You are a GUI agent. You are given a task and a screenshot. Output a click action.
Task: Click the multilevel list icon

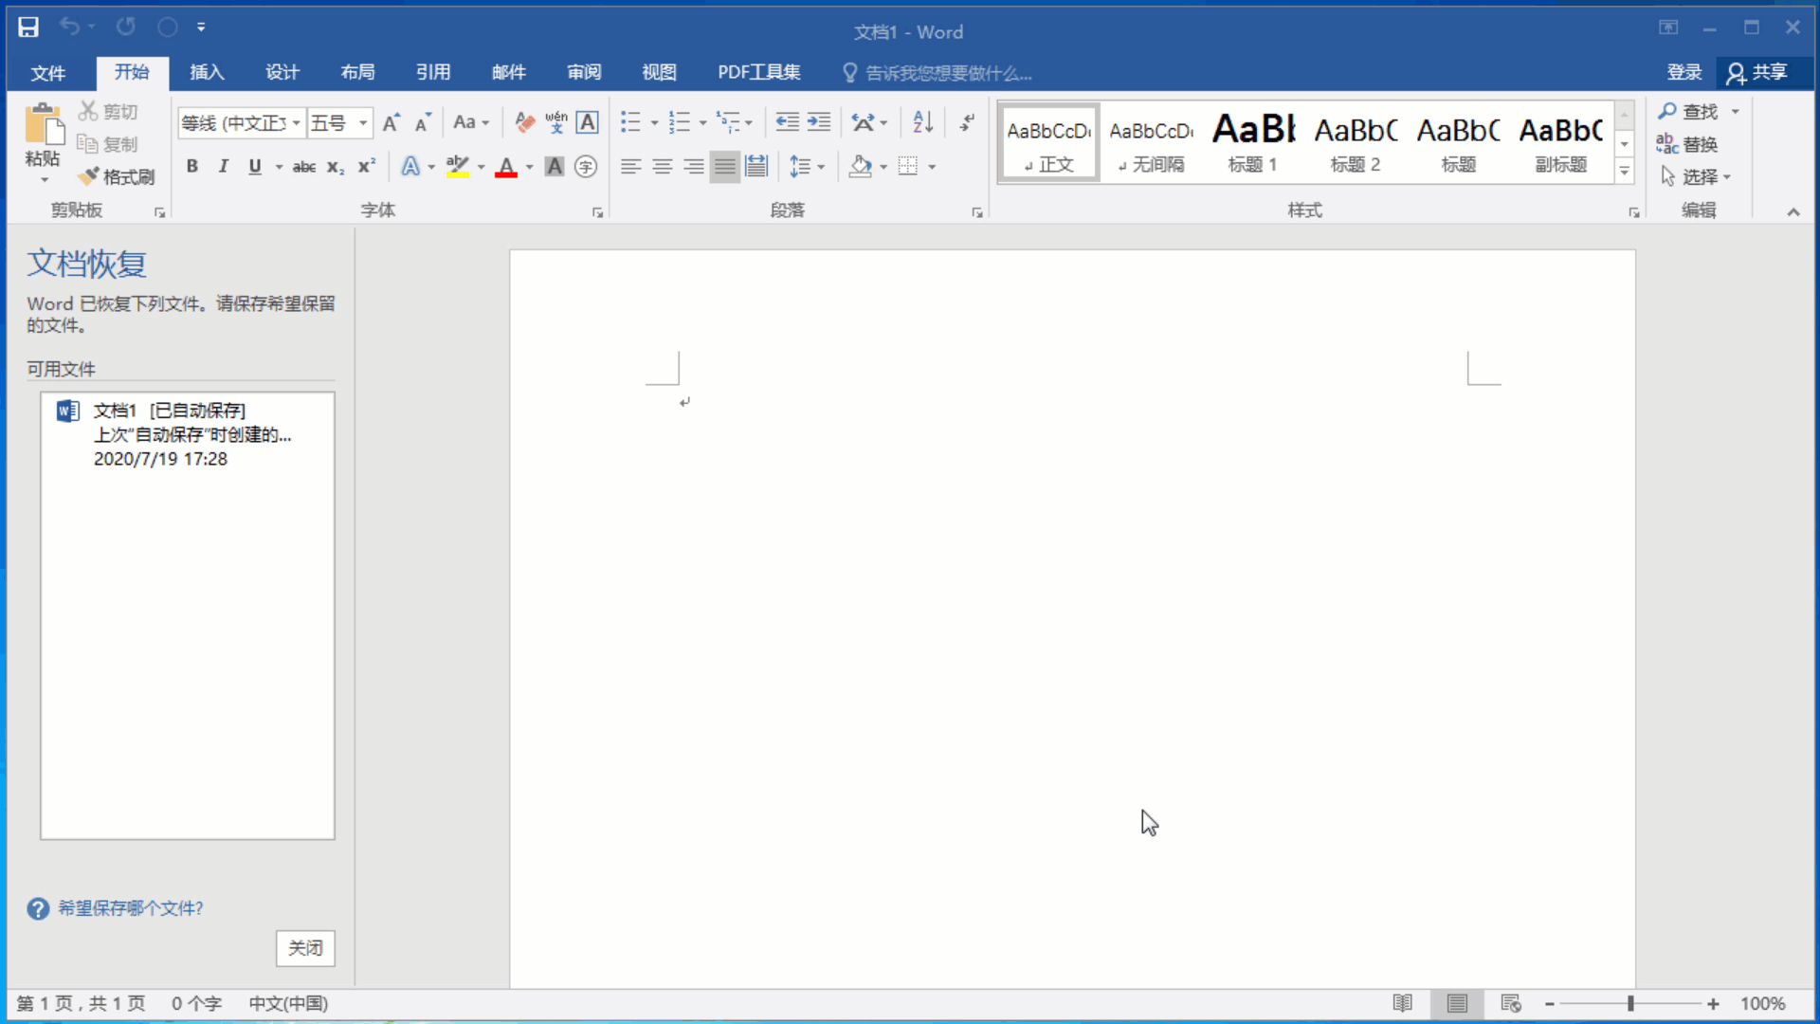727,122
